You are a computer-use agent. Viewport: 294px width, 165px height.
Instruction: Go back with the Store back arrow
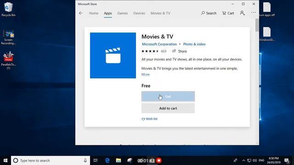click(81, 13)
